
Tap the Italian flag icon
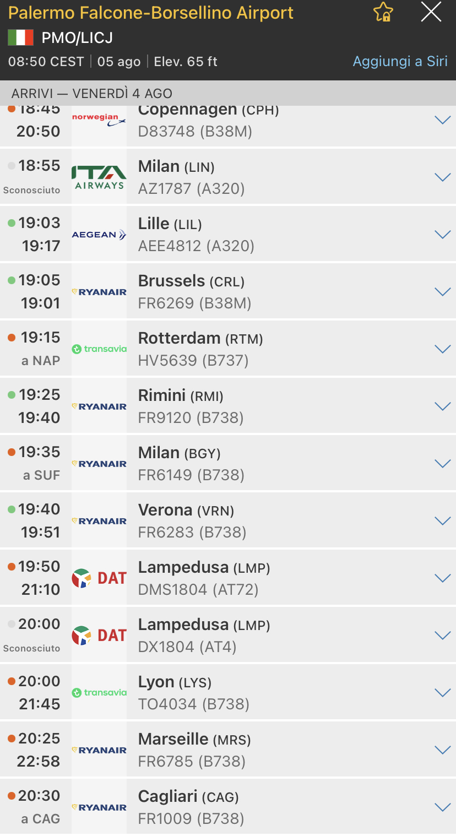tap(20, 37)
